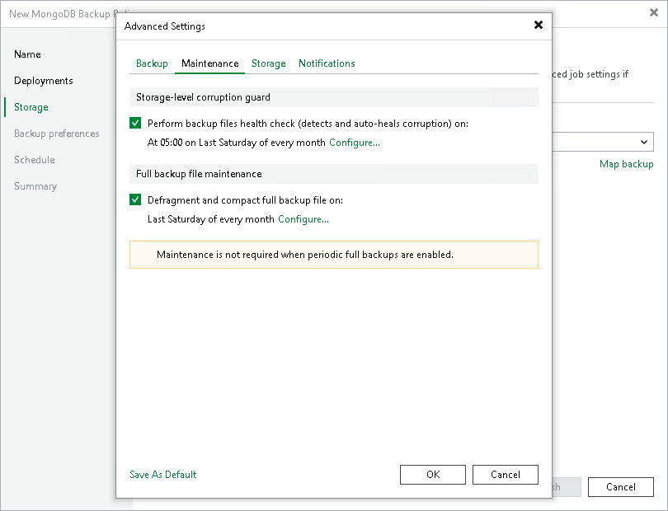Viewport: 668px width, 511px height.
Task: Select the Maintenance tab
Action: click(x=210, y=63)
